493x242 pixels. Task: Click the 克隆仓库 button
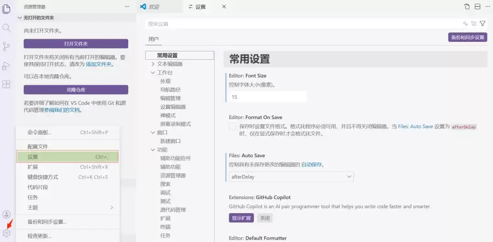(76, 90)
